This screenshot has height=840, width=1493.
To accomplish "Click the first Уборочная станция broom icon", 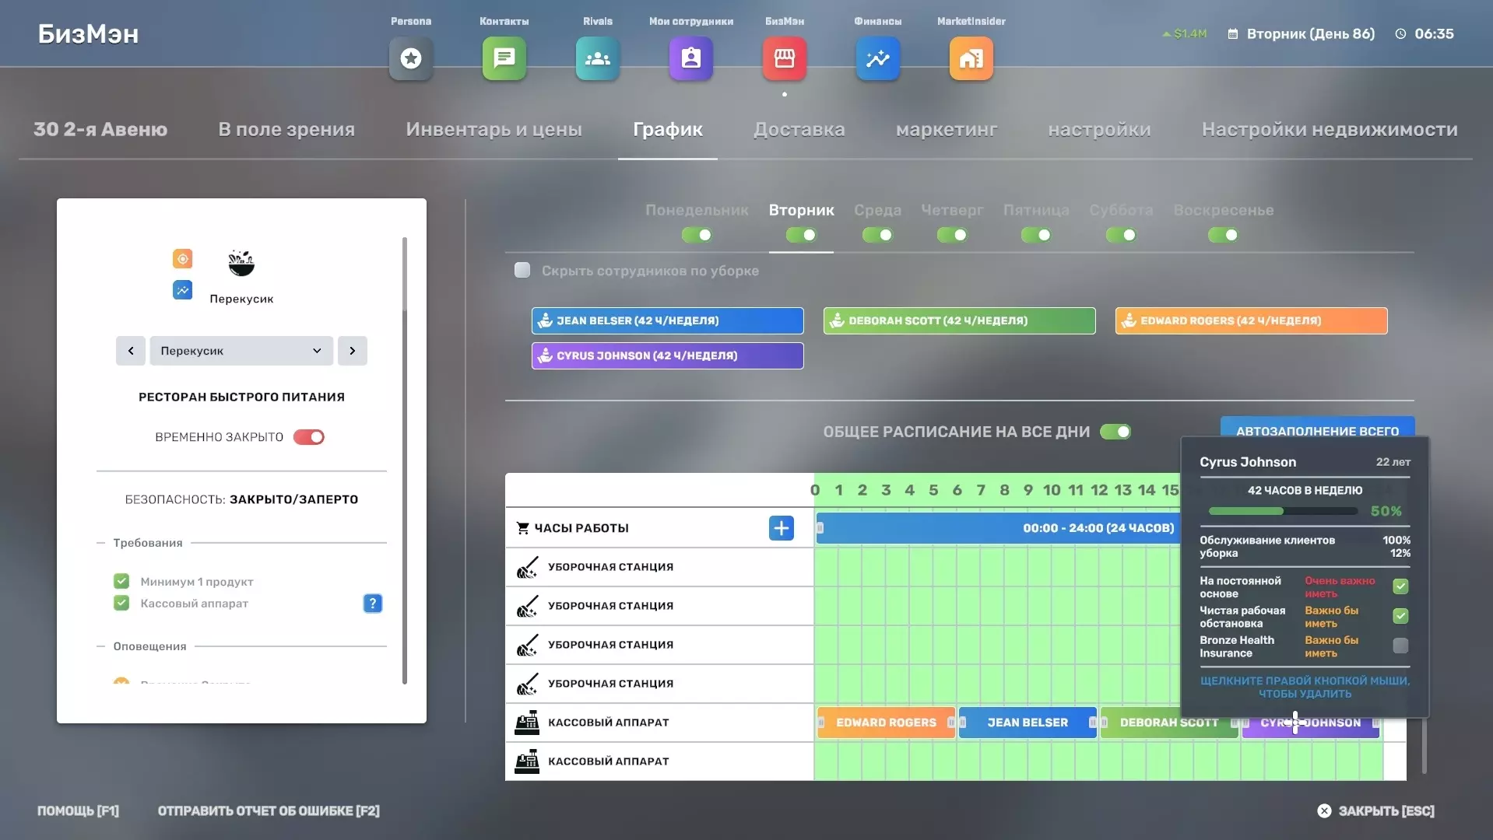I will click(527, 567).
